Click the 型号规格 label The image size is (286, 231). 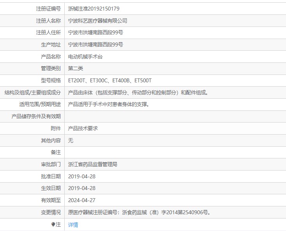[51, 80]
